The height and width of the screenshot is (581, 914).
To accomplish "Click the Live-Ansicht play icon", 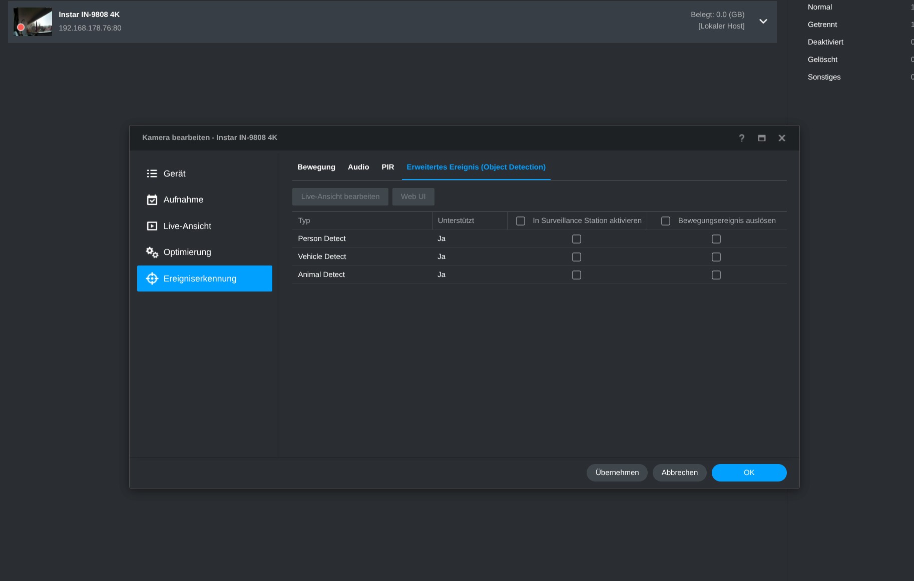I will tap(152, 226).
